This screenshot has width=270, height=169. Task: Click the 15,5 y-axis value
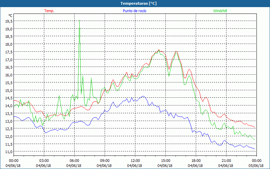pos(9,82)
